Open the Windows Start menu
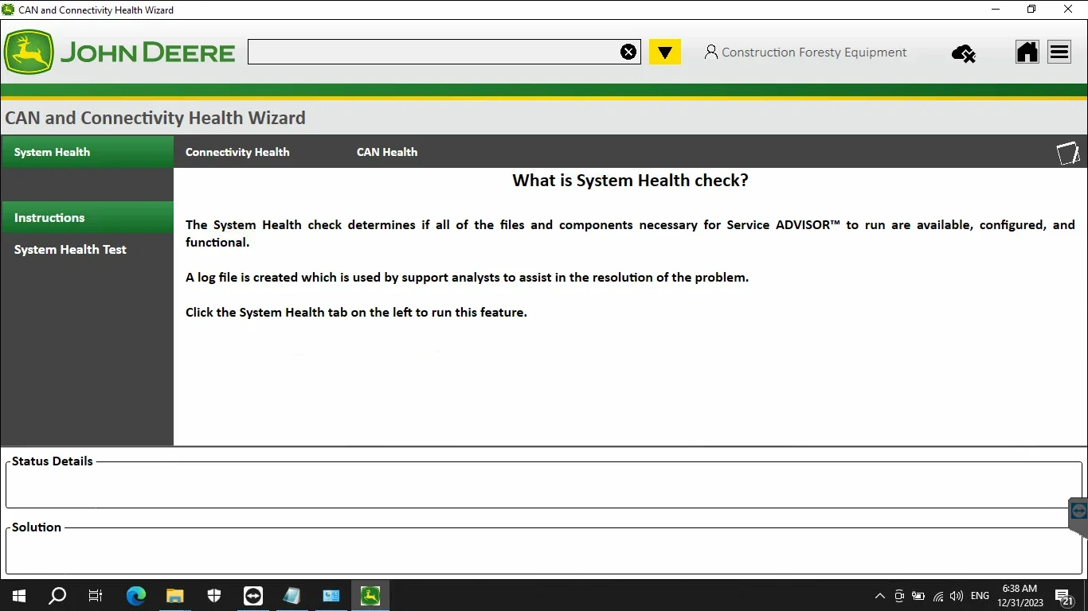The height and width of the screenshot is (611, 1088). pos(19,596)
